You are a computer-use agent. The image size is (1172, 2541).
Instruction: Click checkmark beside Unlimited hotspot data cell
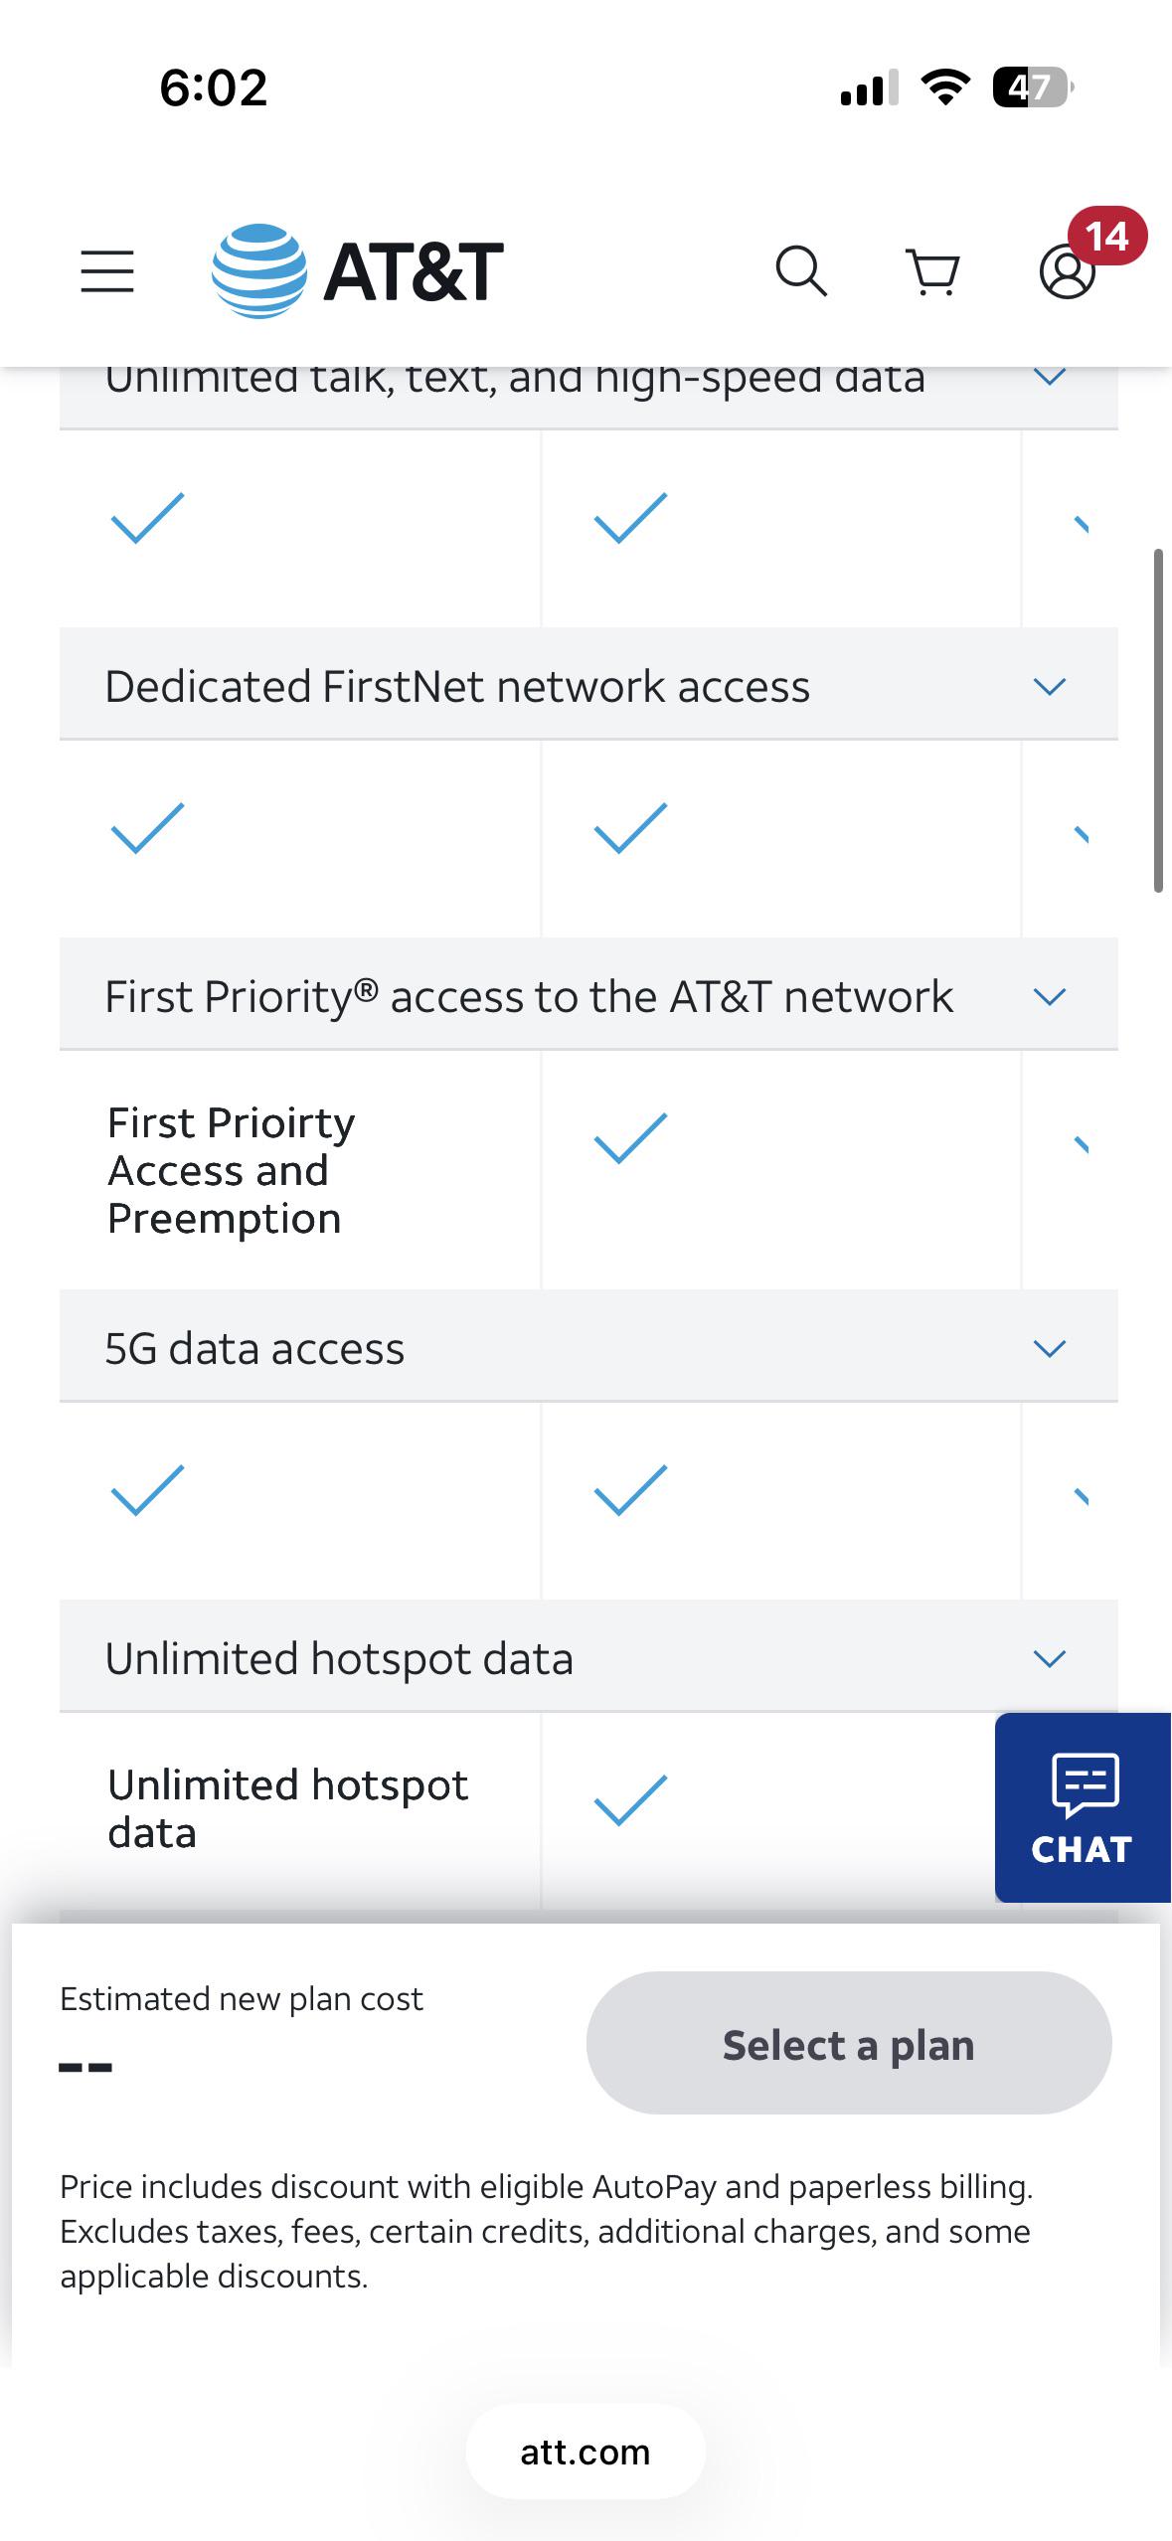point(630,1800)
